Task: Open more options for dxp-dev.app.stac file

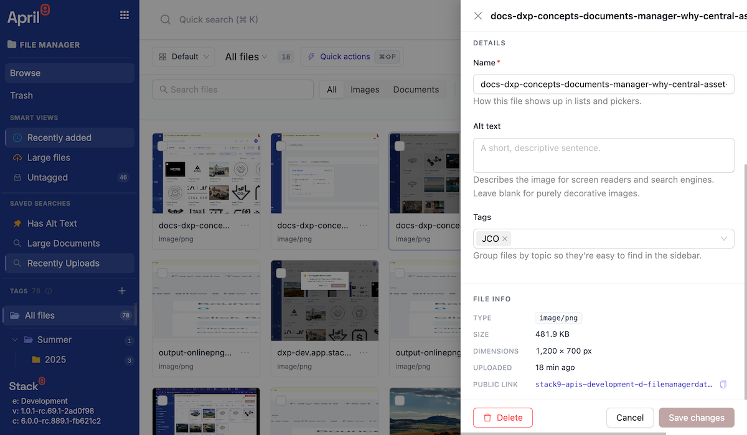Action: (x=364, y=352)
